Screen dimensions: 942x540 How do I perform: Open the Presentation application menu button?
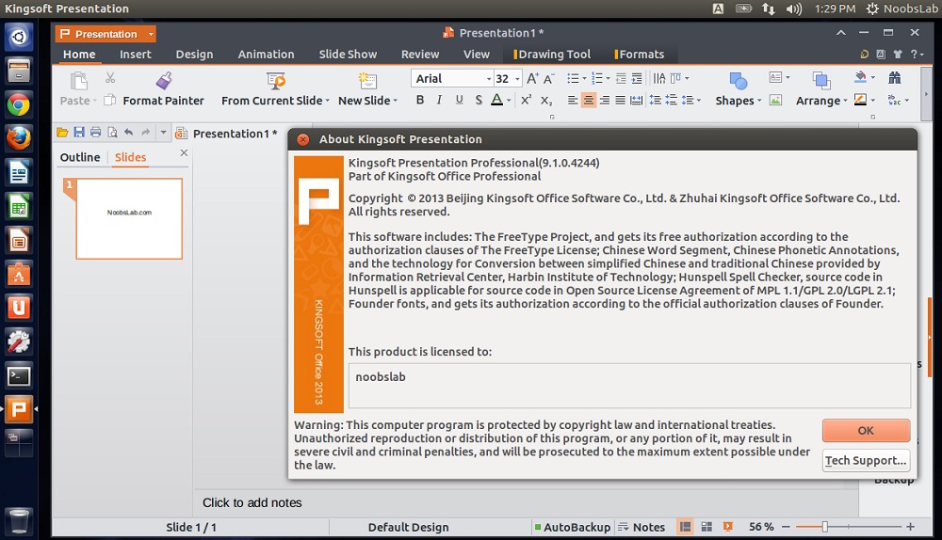[x=106, y=34]
